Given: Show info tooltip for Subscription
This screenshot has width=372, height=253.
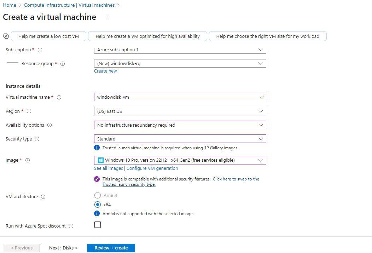Looking at the screenshot, I should [40, 50].
